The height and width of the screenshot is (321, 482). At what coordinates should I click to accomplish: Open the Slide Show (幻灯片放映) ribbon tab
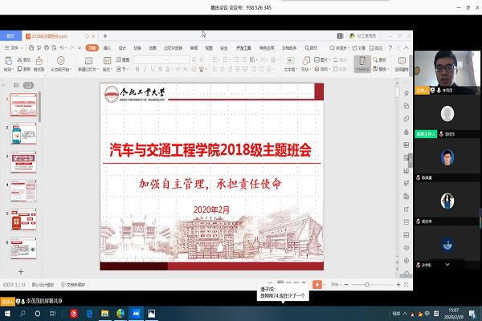point(173,48)
